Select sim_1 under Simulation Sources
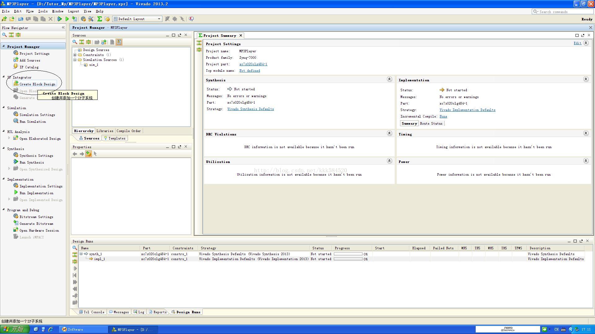The height and width of the screenshot is (334, 595). pyautogui.click(x=94, y=65)
